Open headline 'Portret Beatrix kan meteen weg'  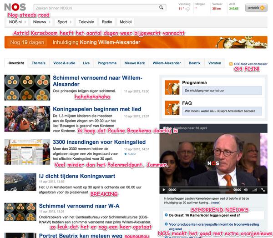[81, 236]
